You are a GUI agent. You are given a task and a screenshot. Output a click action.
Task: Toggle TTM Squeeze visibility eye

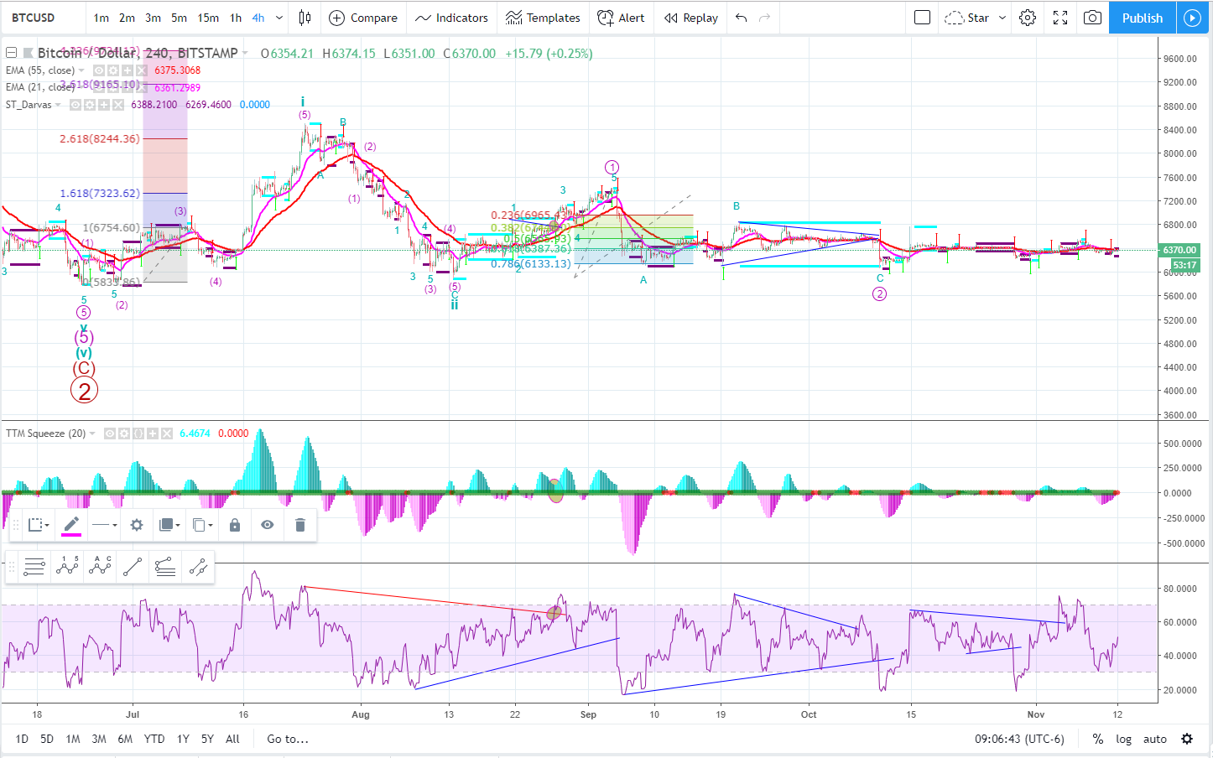pyautogui.click(x=109, y=434)
